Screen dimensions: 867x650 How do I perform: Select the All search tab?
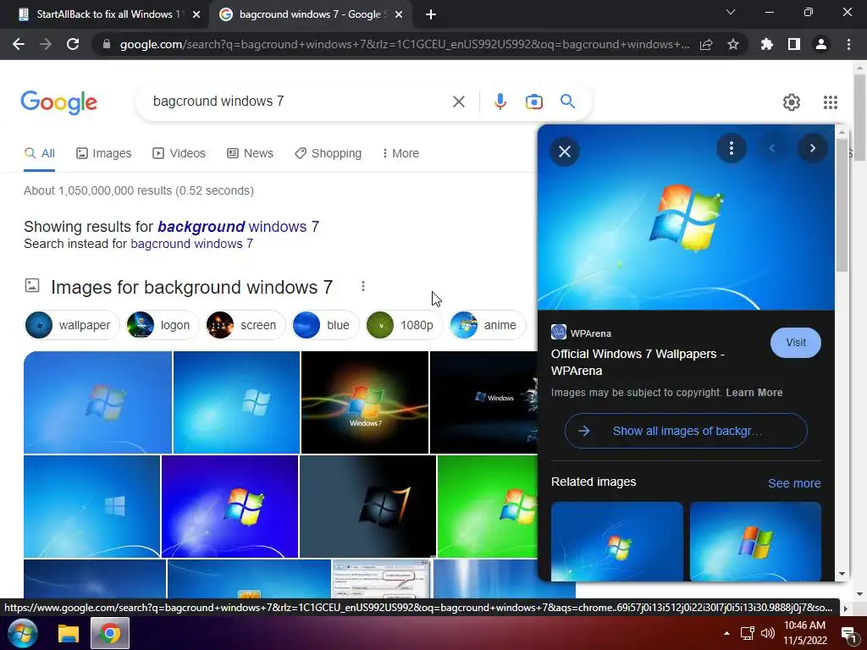coord(39,153)
